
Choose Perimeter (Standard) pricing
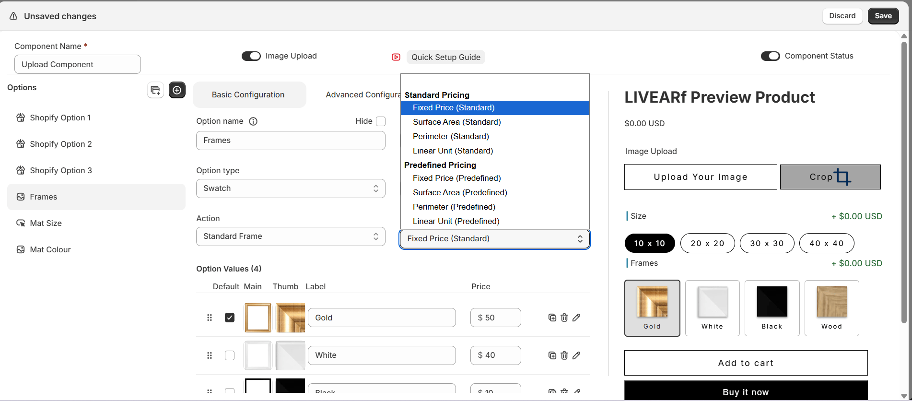[495, 137]
